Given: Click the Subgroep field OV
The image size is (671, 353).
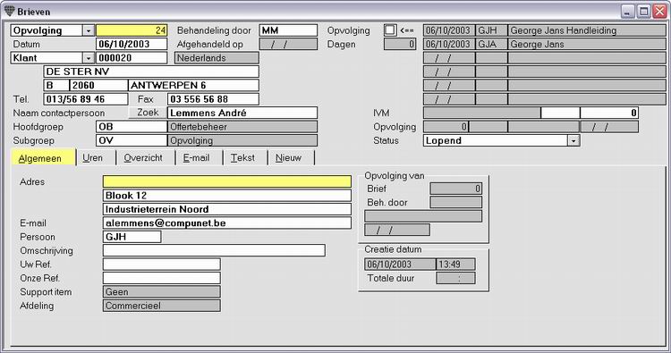Looking at the screenshot, I should pyautogui.click(x=132, y=140).
